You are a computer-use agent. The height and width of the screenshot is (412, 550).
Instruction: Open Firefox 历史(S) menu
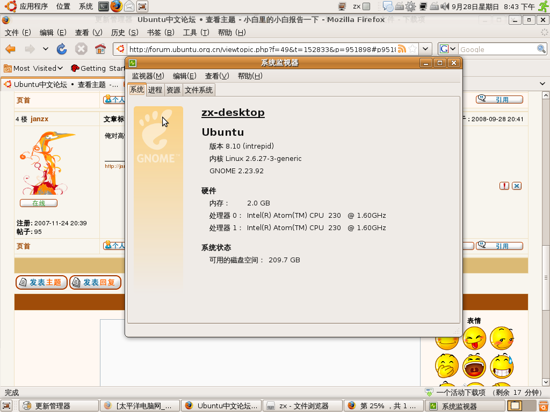click(x=125, y=33)
